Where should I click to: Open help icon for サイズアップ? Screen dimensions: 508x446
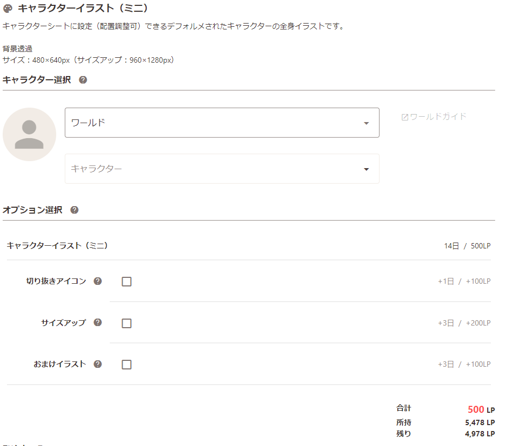98,322
